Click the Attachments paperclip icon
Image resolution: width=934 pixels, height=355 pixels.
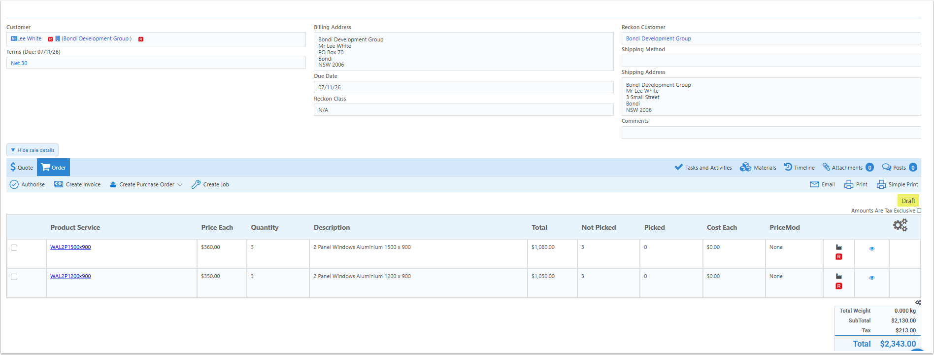point(826,167)
